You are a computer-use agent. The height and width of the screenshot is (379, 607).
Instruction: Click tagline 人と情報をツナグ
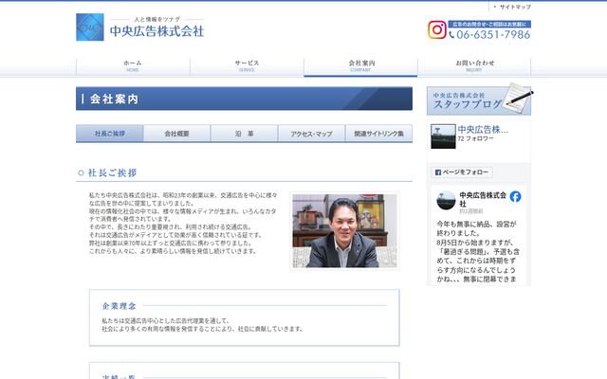click(157, 19)
